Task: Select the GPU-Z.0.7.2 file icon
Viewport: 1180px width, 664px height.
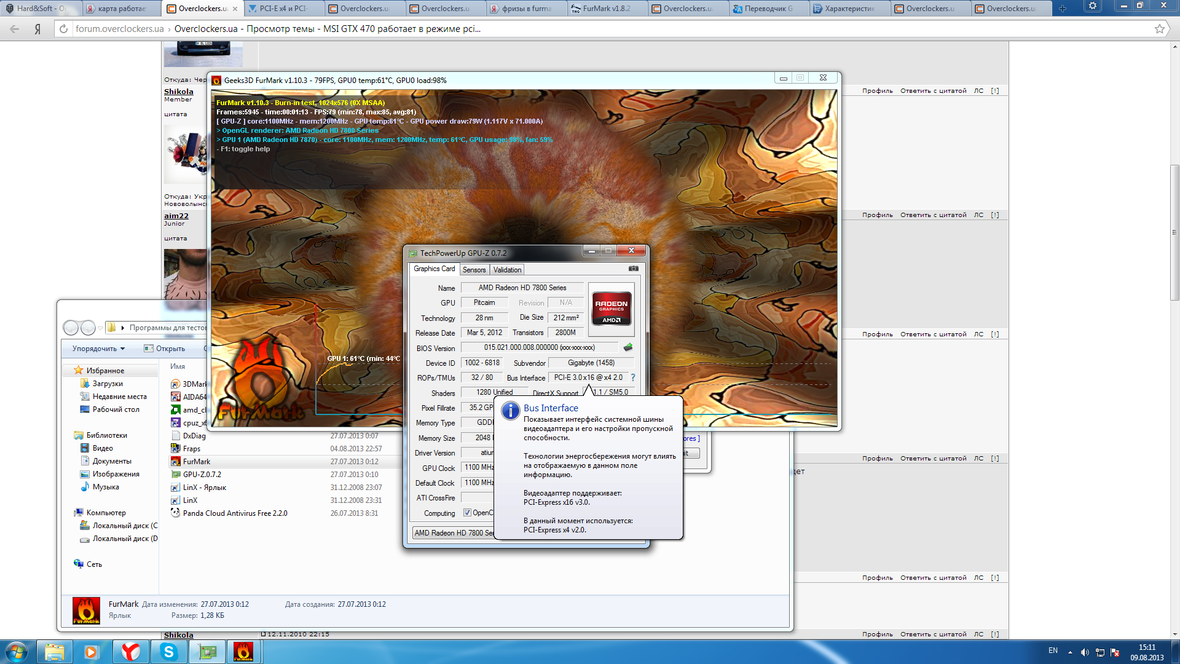Action: pyautogui.click(x=176, y=475)
